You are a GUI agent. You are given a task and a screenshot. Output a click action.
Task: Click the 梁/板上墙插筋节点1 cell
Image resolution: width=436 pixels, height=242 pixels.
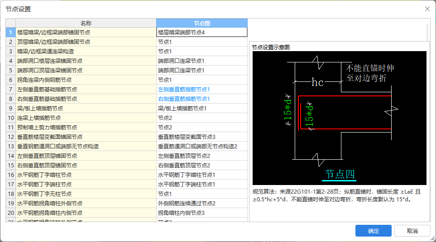(x=202, y=109)
